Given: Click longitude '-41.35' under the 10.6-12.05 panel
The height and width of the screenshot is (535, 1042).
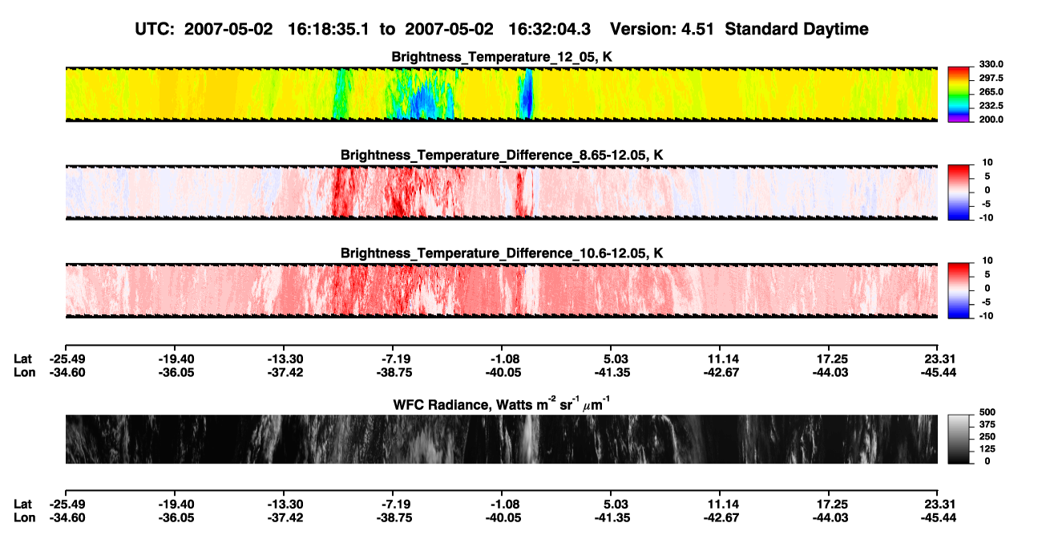Looking at the screenshot, I should click(613, 372).
